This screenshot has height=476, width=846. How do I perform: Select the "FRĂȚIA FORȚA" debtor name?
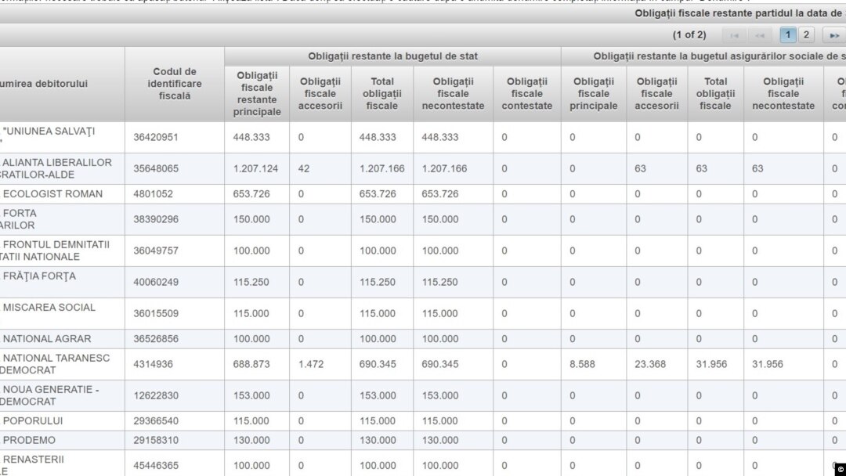[39, 276]
